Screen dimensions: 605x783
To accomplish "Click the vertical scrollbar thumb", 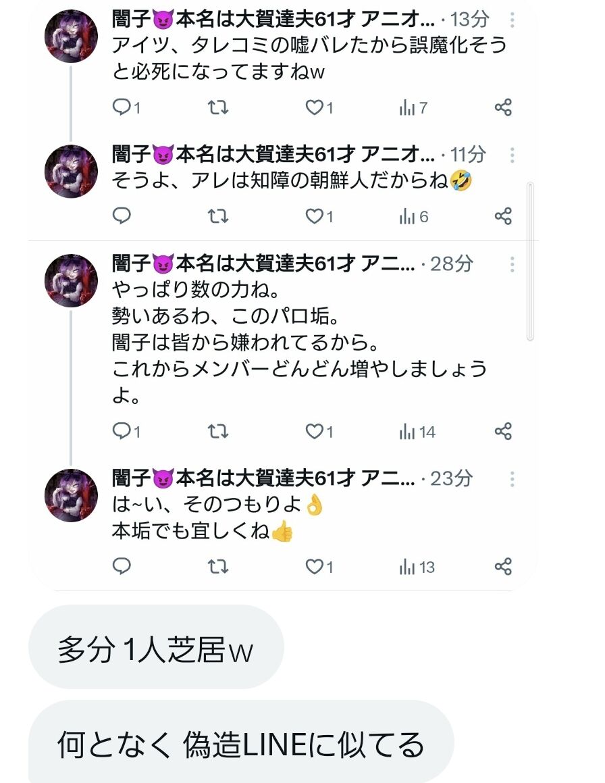I will click(530, 261).
